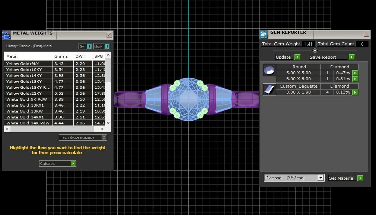
Task: Click the left baguette stone on ring
Action: 153,99
